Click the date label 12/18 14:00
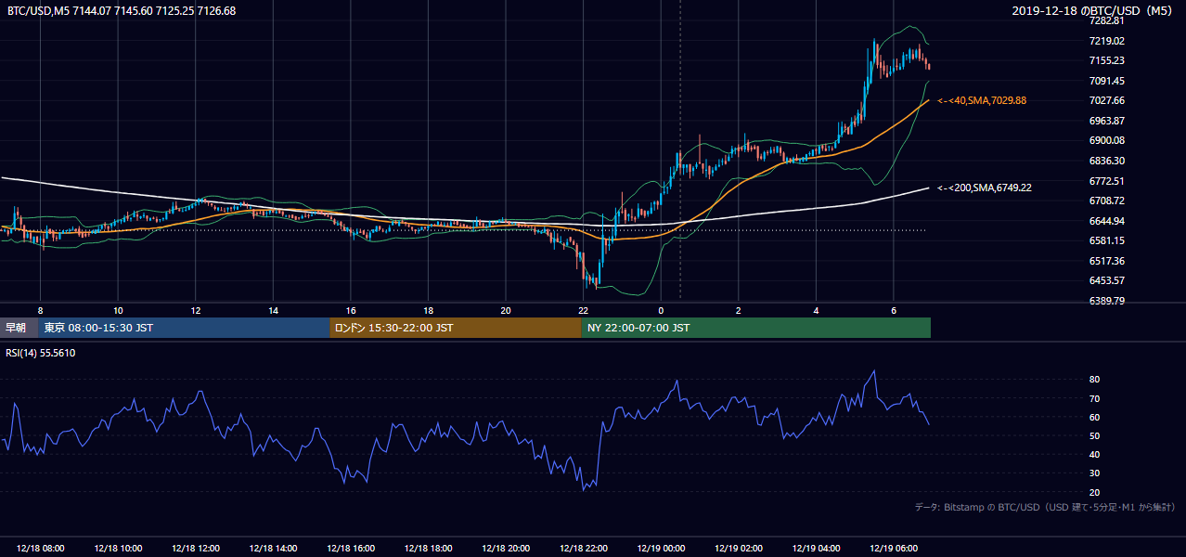This screenshot has height=557, width=1186. tap(274, 549)
